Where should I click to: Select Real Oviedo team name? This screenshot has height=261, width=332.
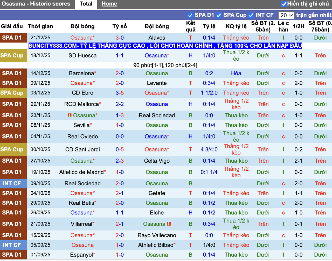tap(82, 136)
